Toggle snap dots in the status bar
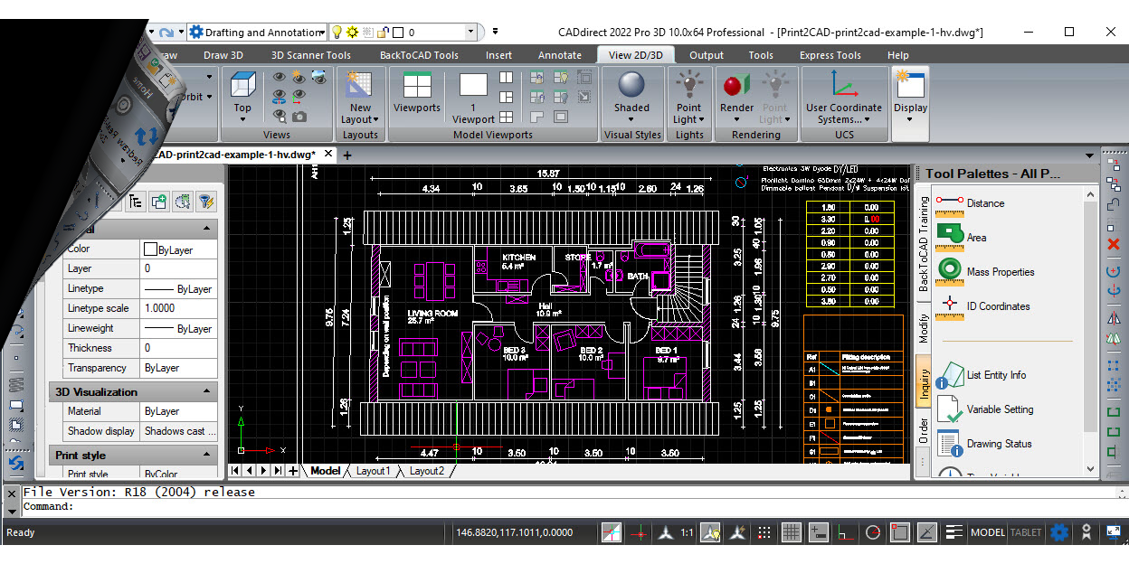Viewport: 1129px width, 564px height. coord(764,532)
